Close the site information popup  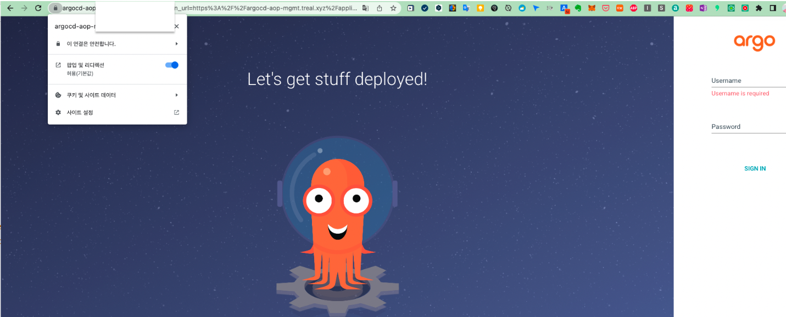tap(176, 26)
